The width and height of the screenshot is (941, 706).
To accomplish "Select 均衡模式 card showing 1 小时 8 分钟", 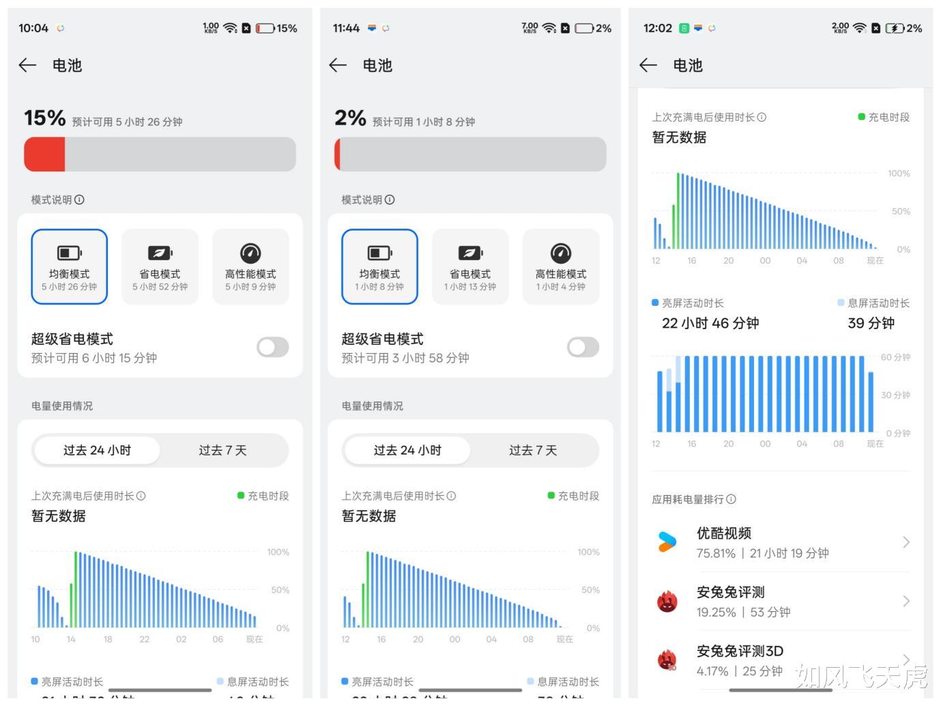I will [379, 266].
